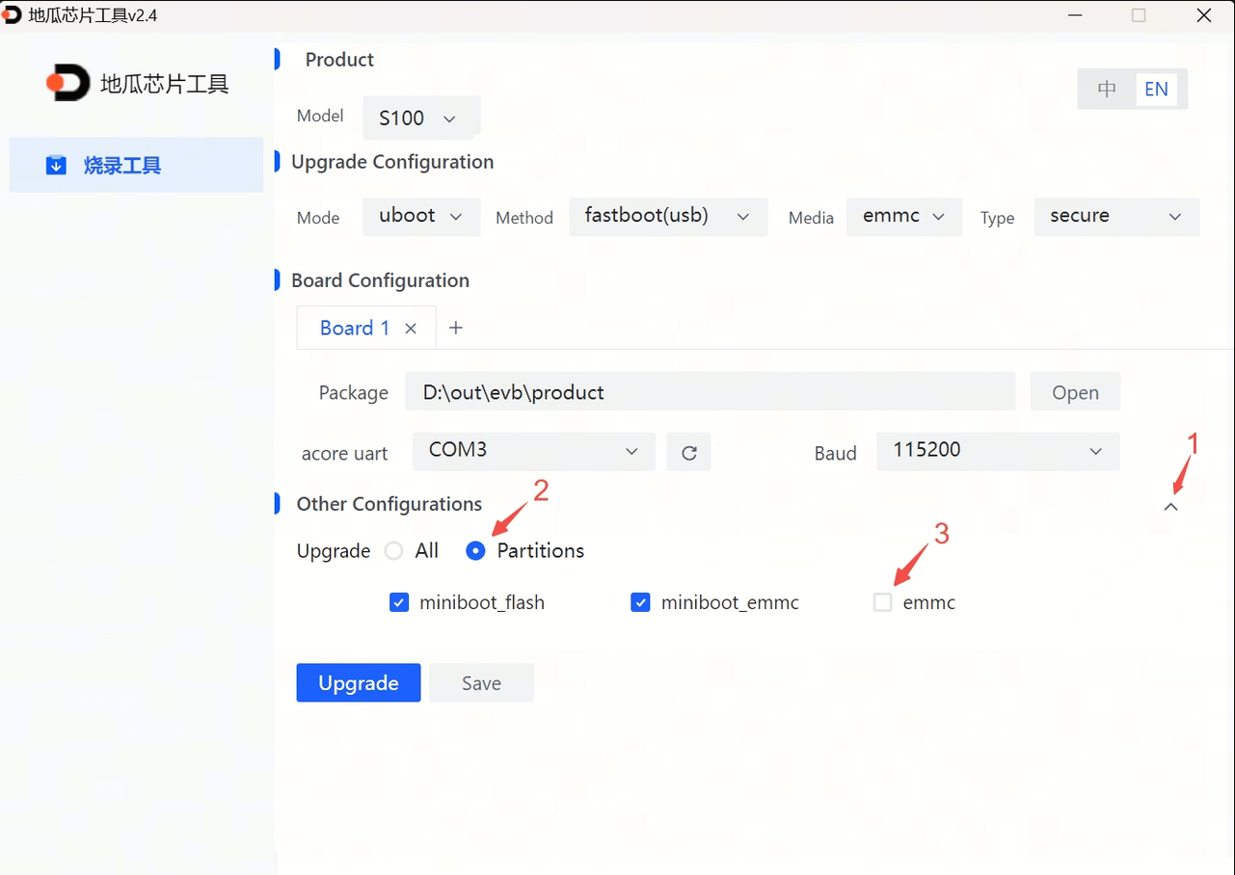Screen dimensions: 1235x875
Task: Open the Model S100 dropdown
Action: tap(420, 118)
